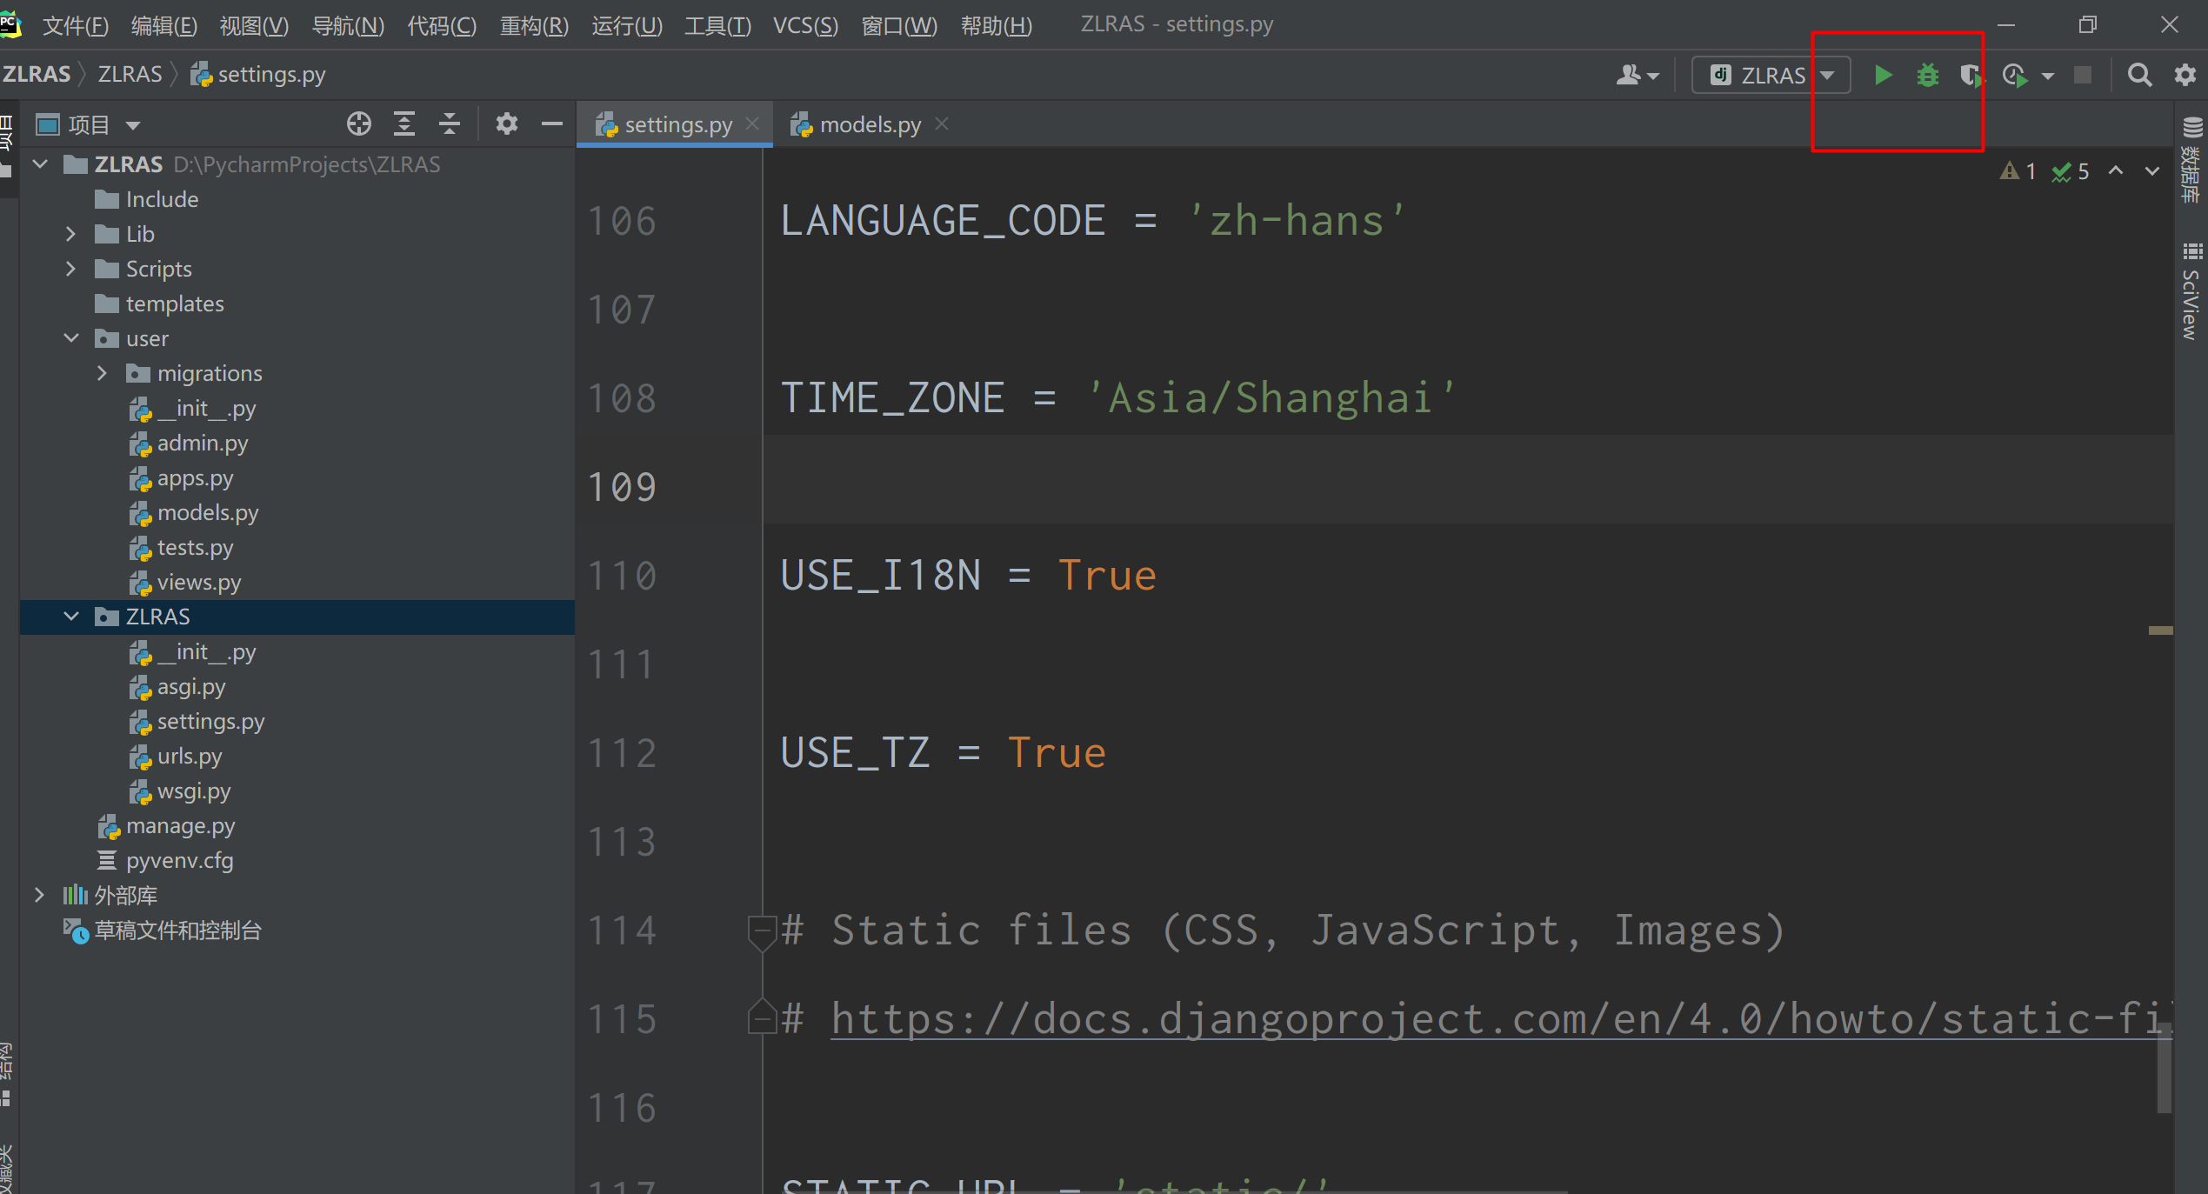Close the settings.py tab
This screenshot has width=2208, height=1194.
(753, 124)
